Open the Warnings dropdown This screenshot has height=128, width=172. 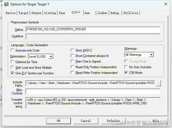point(151,55)
